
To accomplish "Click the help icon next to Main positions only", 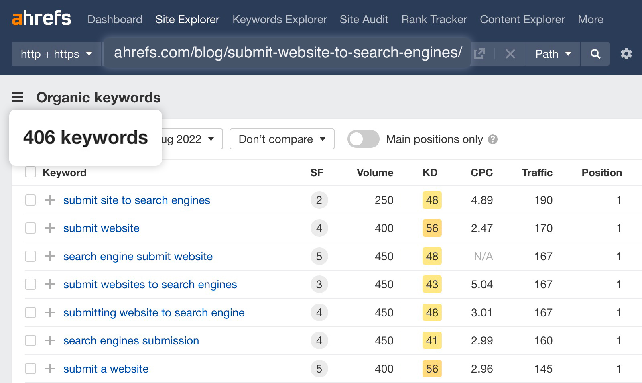I will [494, 139].
